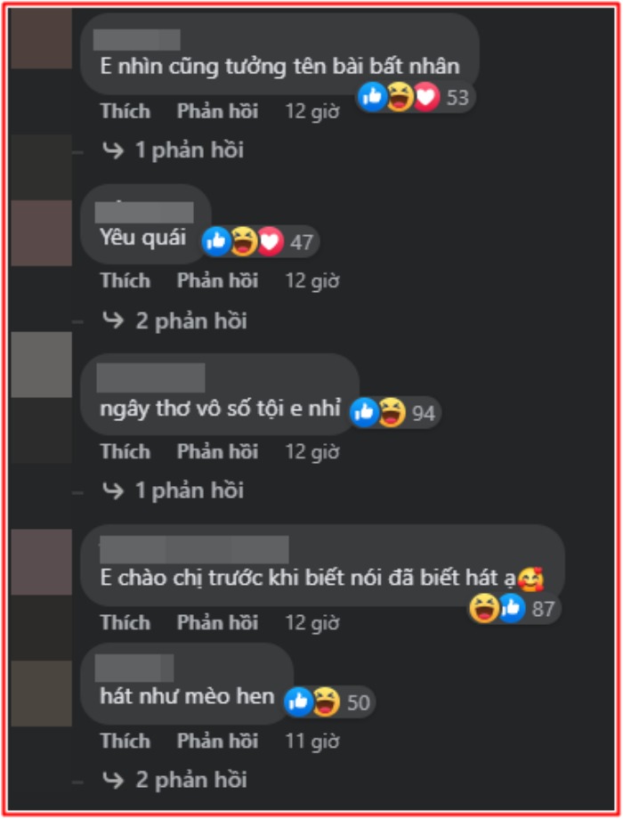Expand '1 phản hồi' under 'bất nhân' comment

tap(173, 150)
